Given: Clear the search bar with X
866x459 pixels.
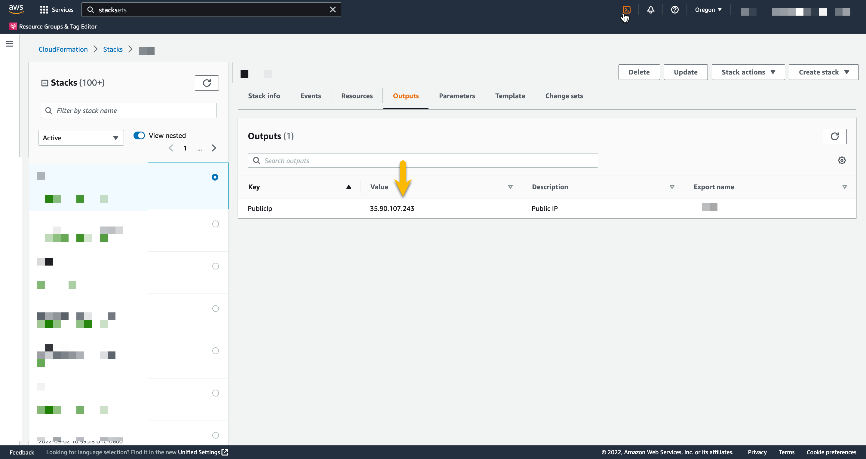Looking at the screenshot, I should [333, 10].
